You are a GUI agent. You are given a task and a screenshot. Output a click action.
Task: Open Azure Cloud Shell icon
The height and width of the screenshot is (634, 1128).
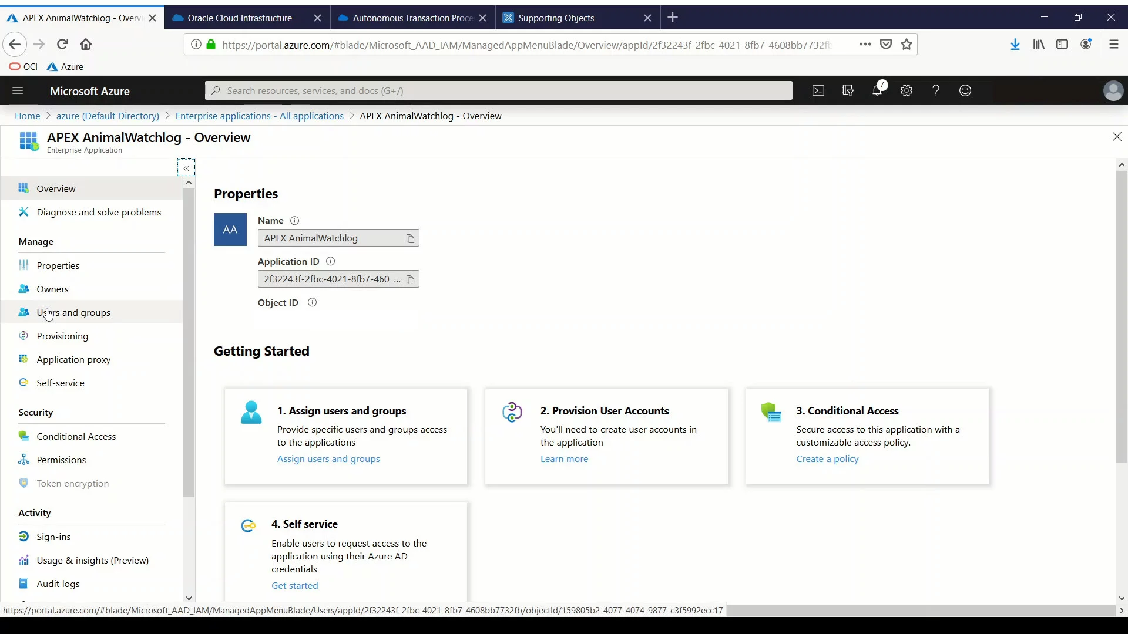click(818, 90)
